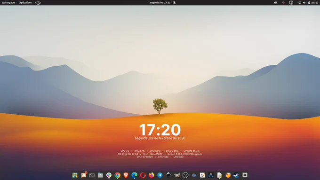The width and height of the screenshot is (320, 180).
Task: Open the blue 'A' app in dock
Action: [x=211, y=175]
